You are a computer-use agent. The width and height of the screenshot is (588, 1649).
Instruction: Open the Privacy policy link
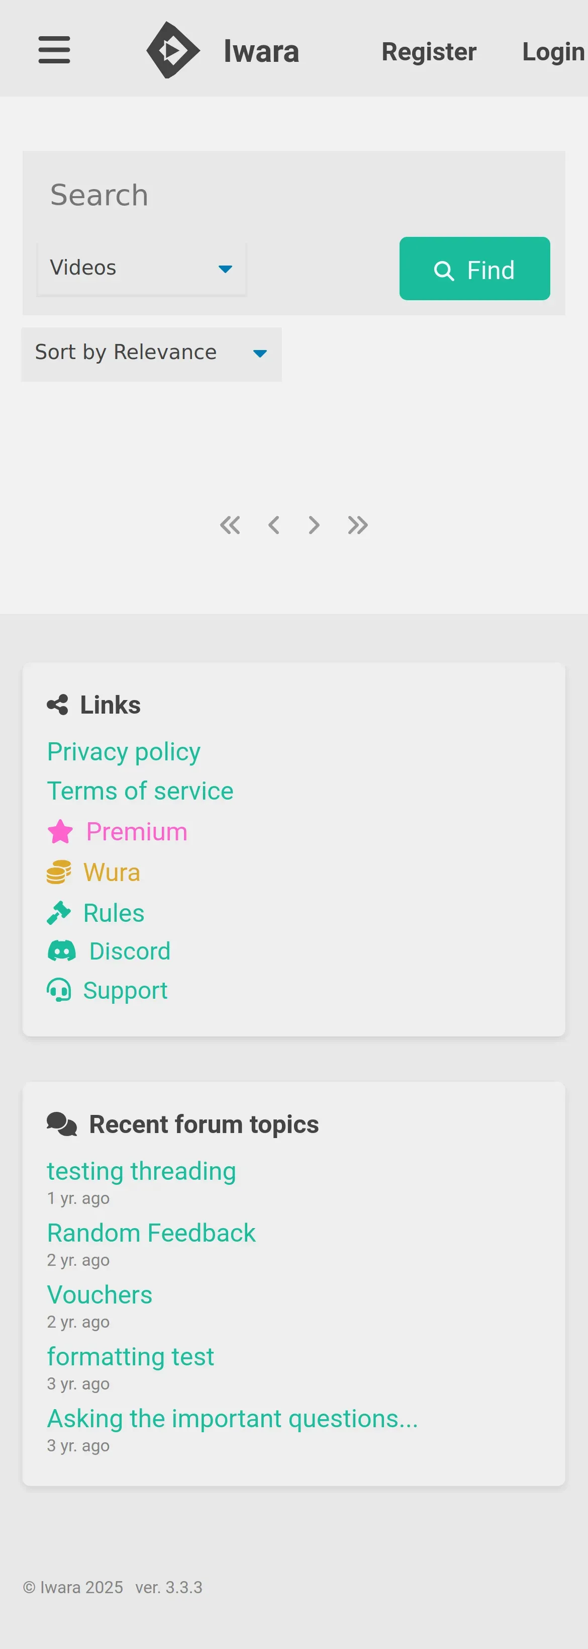[124, 751]
